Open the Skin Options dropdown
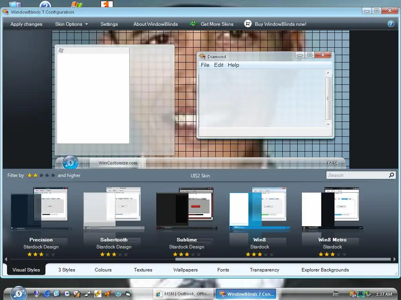401x300 pixels. point(71,24)
